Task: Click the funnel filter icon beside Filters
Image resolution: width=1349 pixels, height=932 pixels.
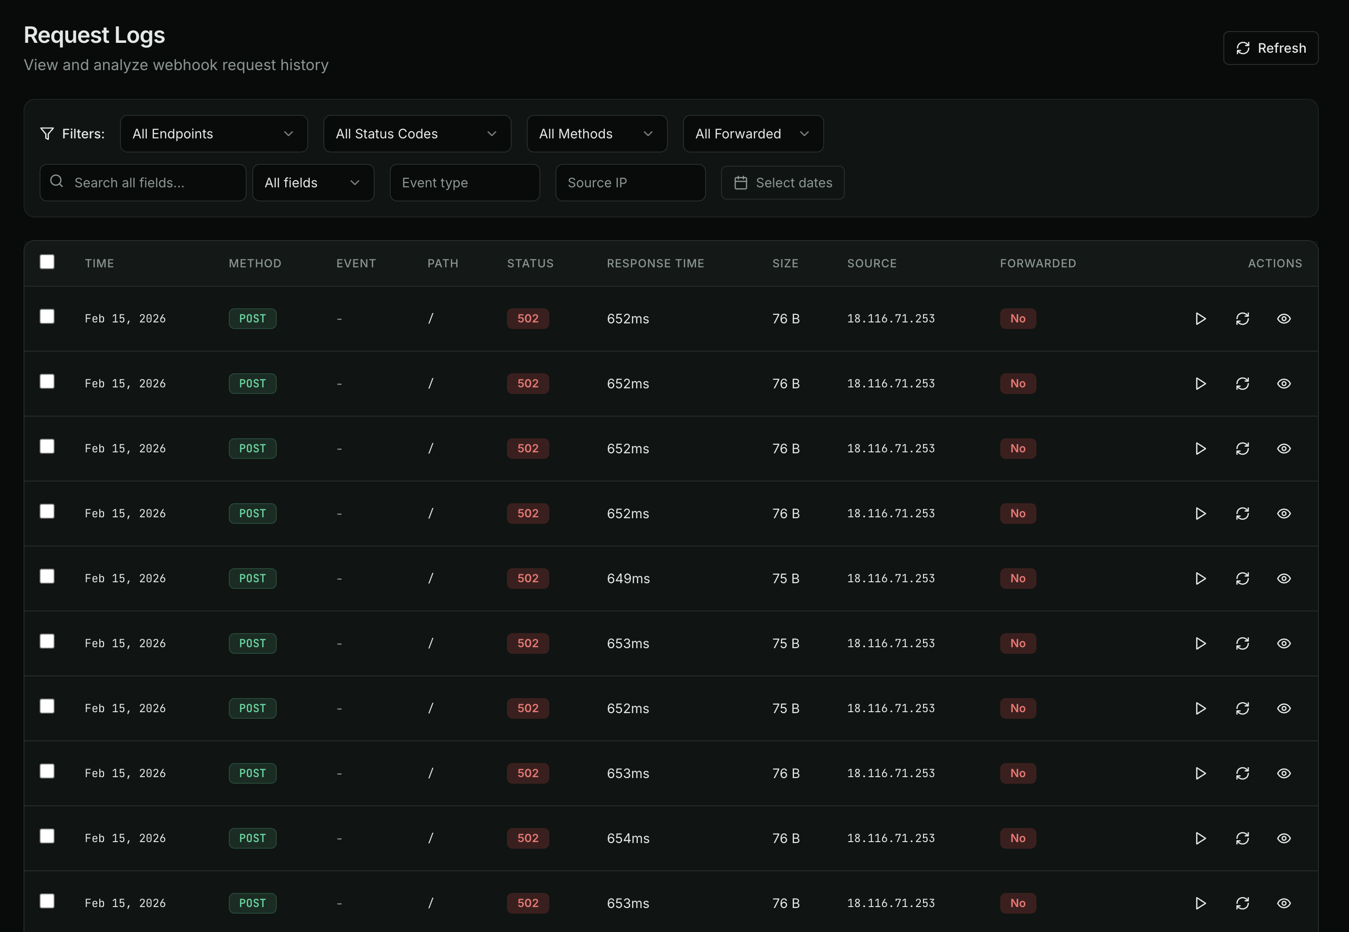Action: (47, 134)
